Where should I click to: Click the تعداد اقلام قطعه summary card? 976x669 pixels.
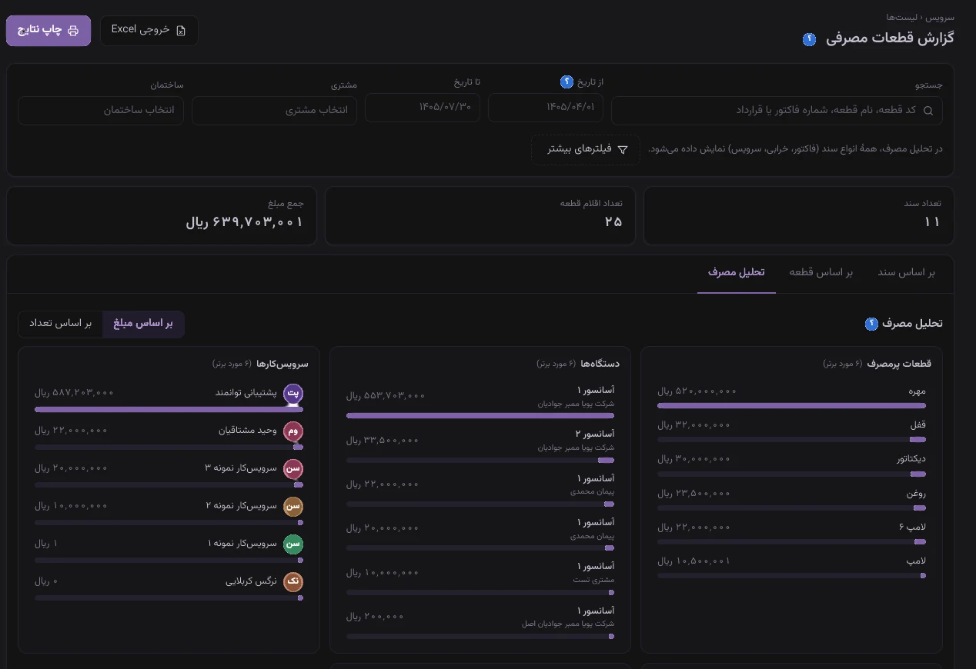[x=480, y=216]
